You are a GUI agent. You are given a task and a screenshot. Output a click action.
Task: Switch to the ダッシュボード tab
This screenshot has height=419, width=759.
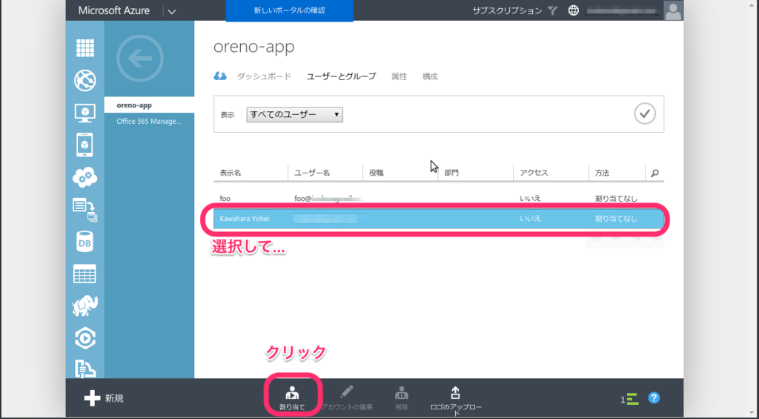coord(264,76)
